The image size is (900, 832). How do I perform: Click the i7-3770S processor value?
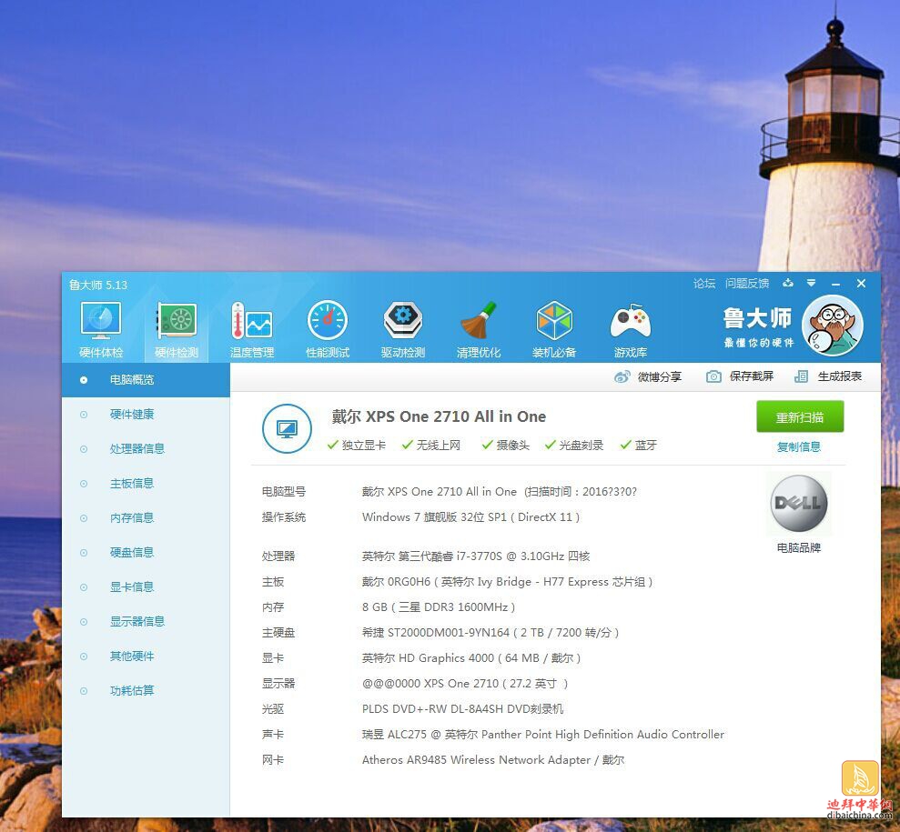(476, 556)
